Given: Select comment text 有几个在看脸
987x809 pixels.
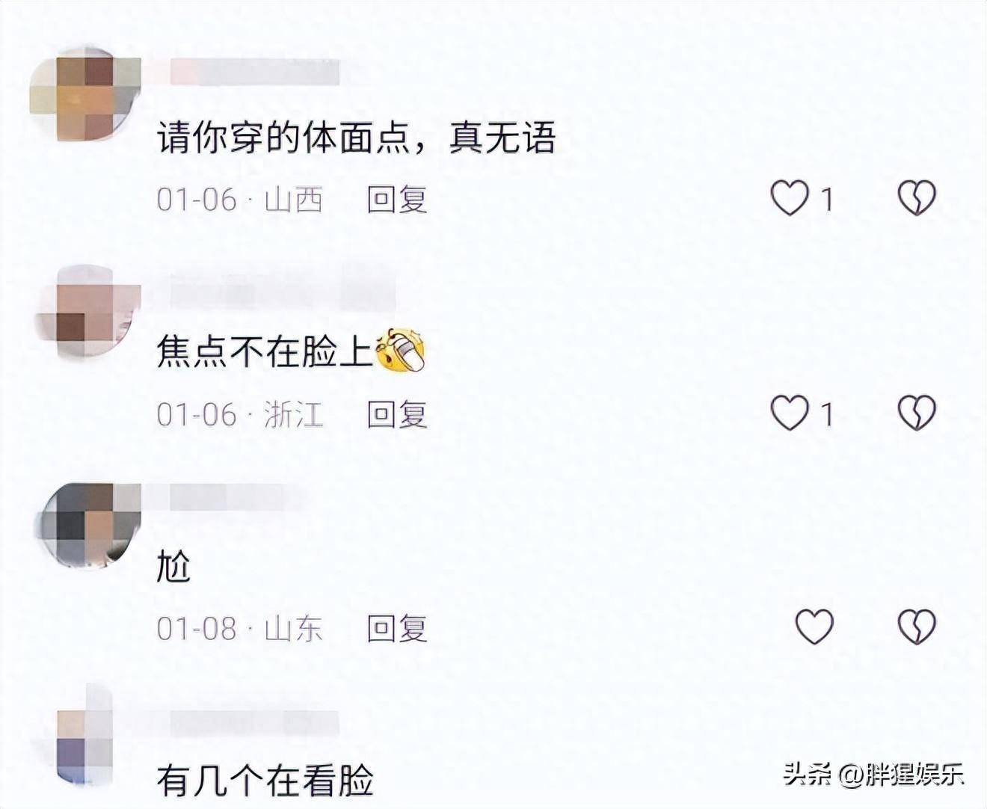Looking at the screenshot, I should (265, 781).
